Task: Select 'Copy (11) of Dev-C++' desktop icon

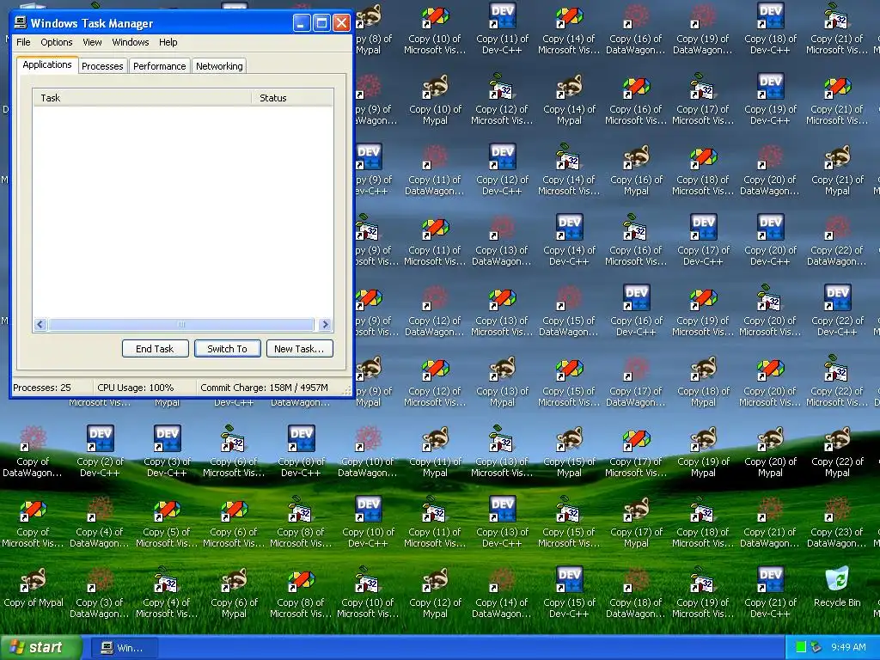Action: pos(502,29)
